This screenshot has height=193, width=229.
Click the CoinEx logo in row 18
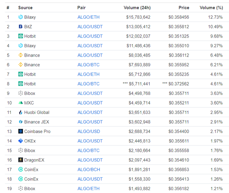click(21, 179)
